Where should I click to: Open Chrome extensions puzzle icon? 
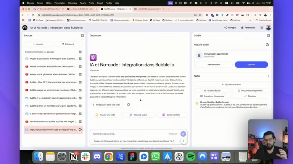pos(248,15)
